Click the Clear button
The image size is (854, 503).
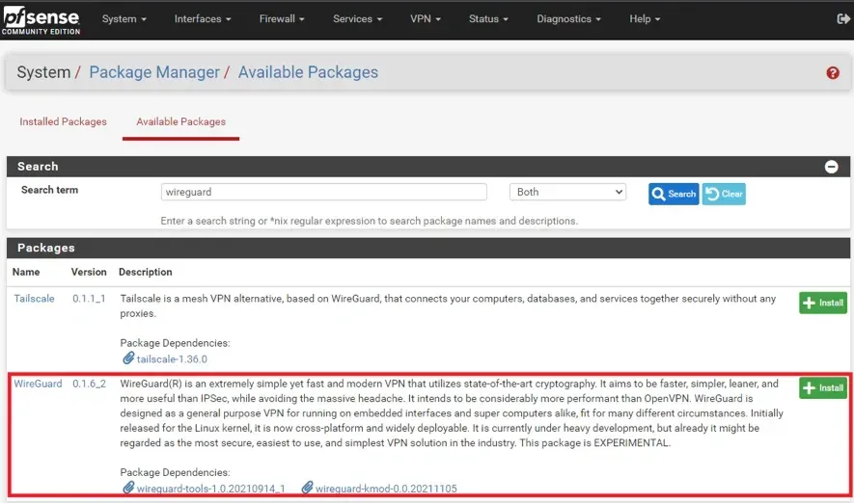click(724, 194)
